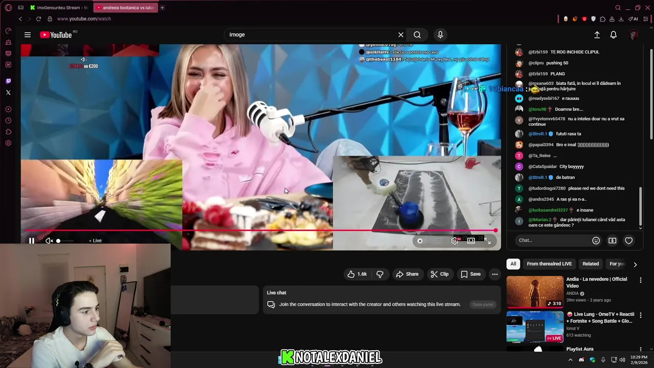Jump to live via Live indicator
Image resolution: width=654 pixels, height=368 pixels.
point(96,241)
